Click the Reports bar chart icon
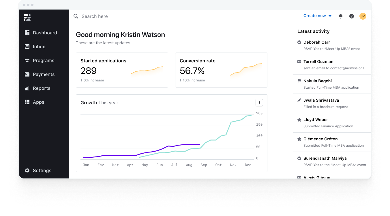This screenshot has height=216, width=390. (27, 88)
